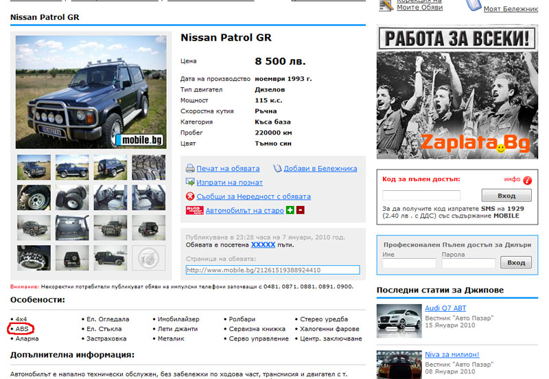Click the Вход button for access code
The image size is (549, 379).
[x=506, y=196]
